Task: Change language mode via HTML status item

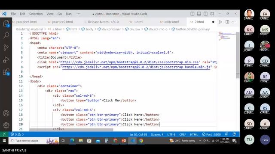Action: point(194,134)
